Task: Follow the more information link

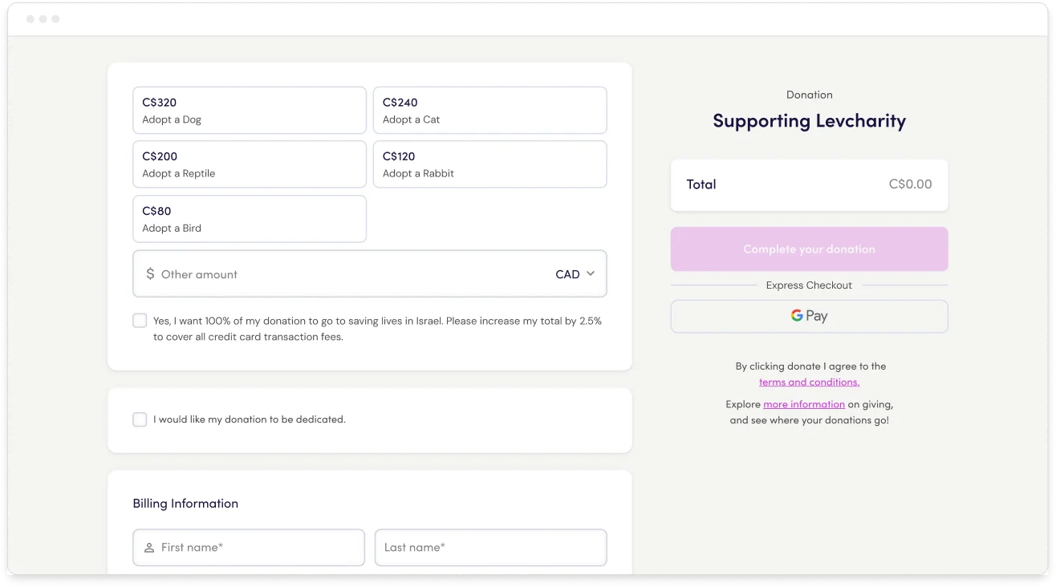Action: (x=803, y=404)
